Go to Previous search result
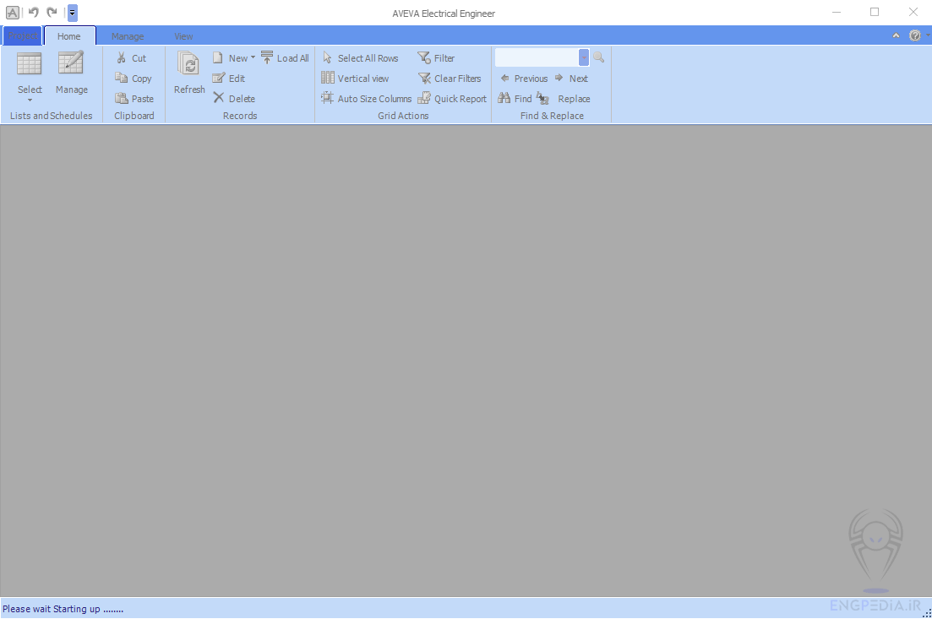The height and width of the screenshot is (619, 932). (x=524, y=78)
